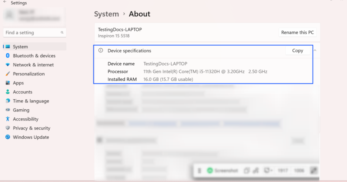
Task: Open Privacy & security settings
Action: point(35,128)
